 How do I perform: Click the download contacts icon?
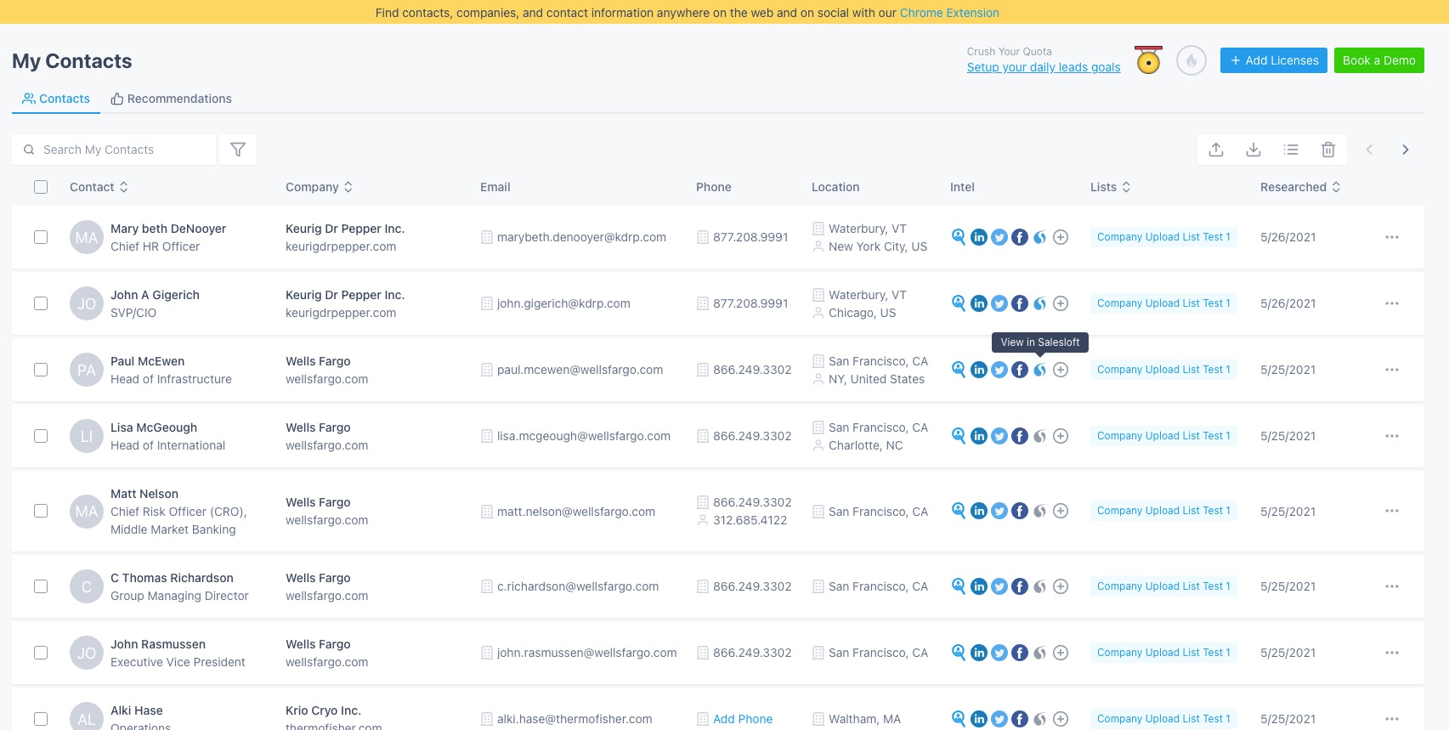pyautogui.click(x=1254, y=150)
